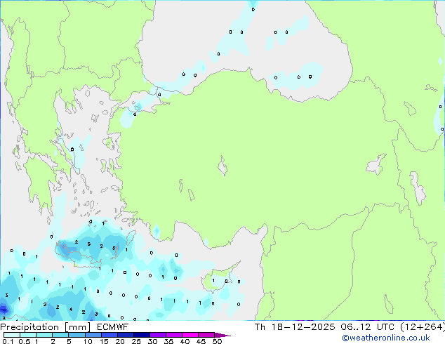
Task: Click the '06..12 UTC' time range text
Action: [368, 327]
